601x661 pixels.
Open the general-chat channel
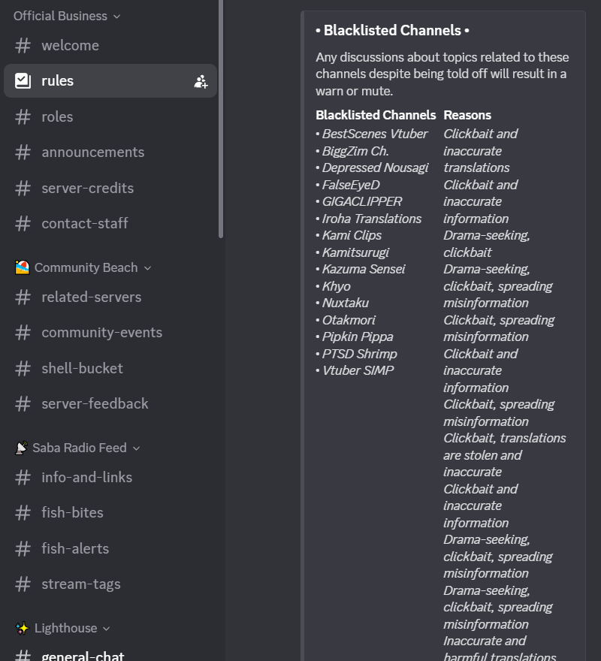pyautogui.click(x=83, y=656)
